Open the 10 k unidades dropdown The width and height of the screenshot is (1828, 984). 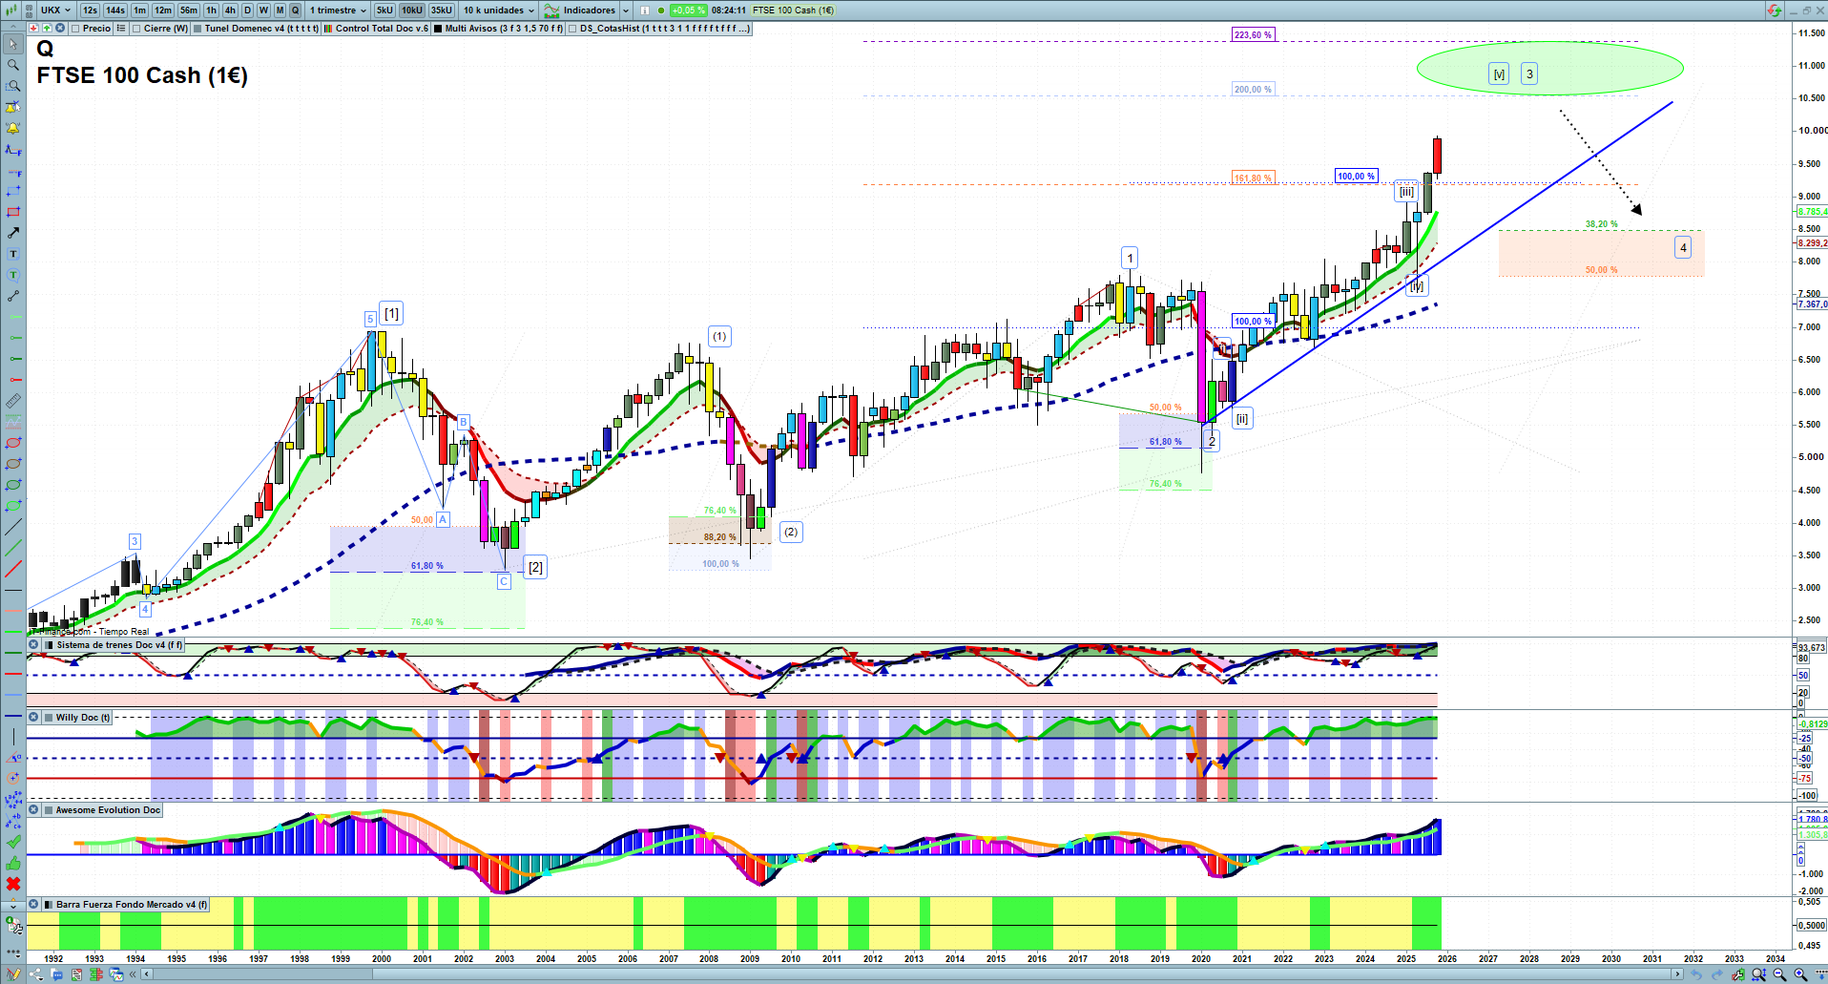(499, 10)
